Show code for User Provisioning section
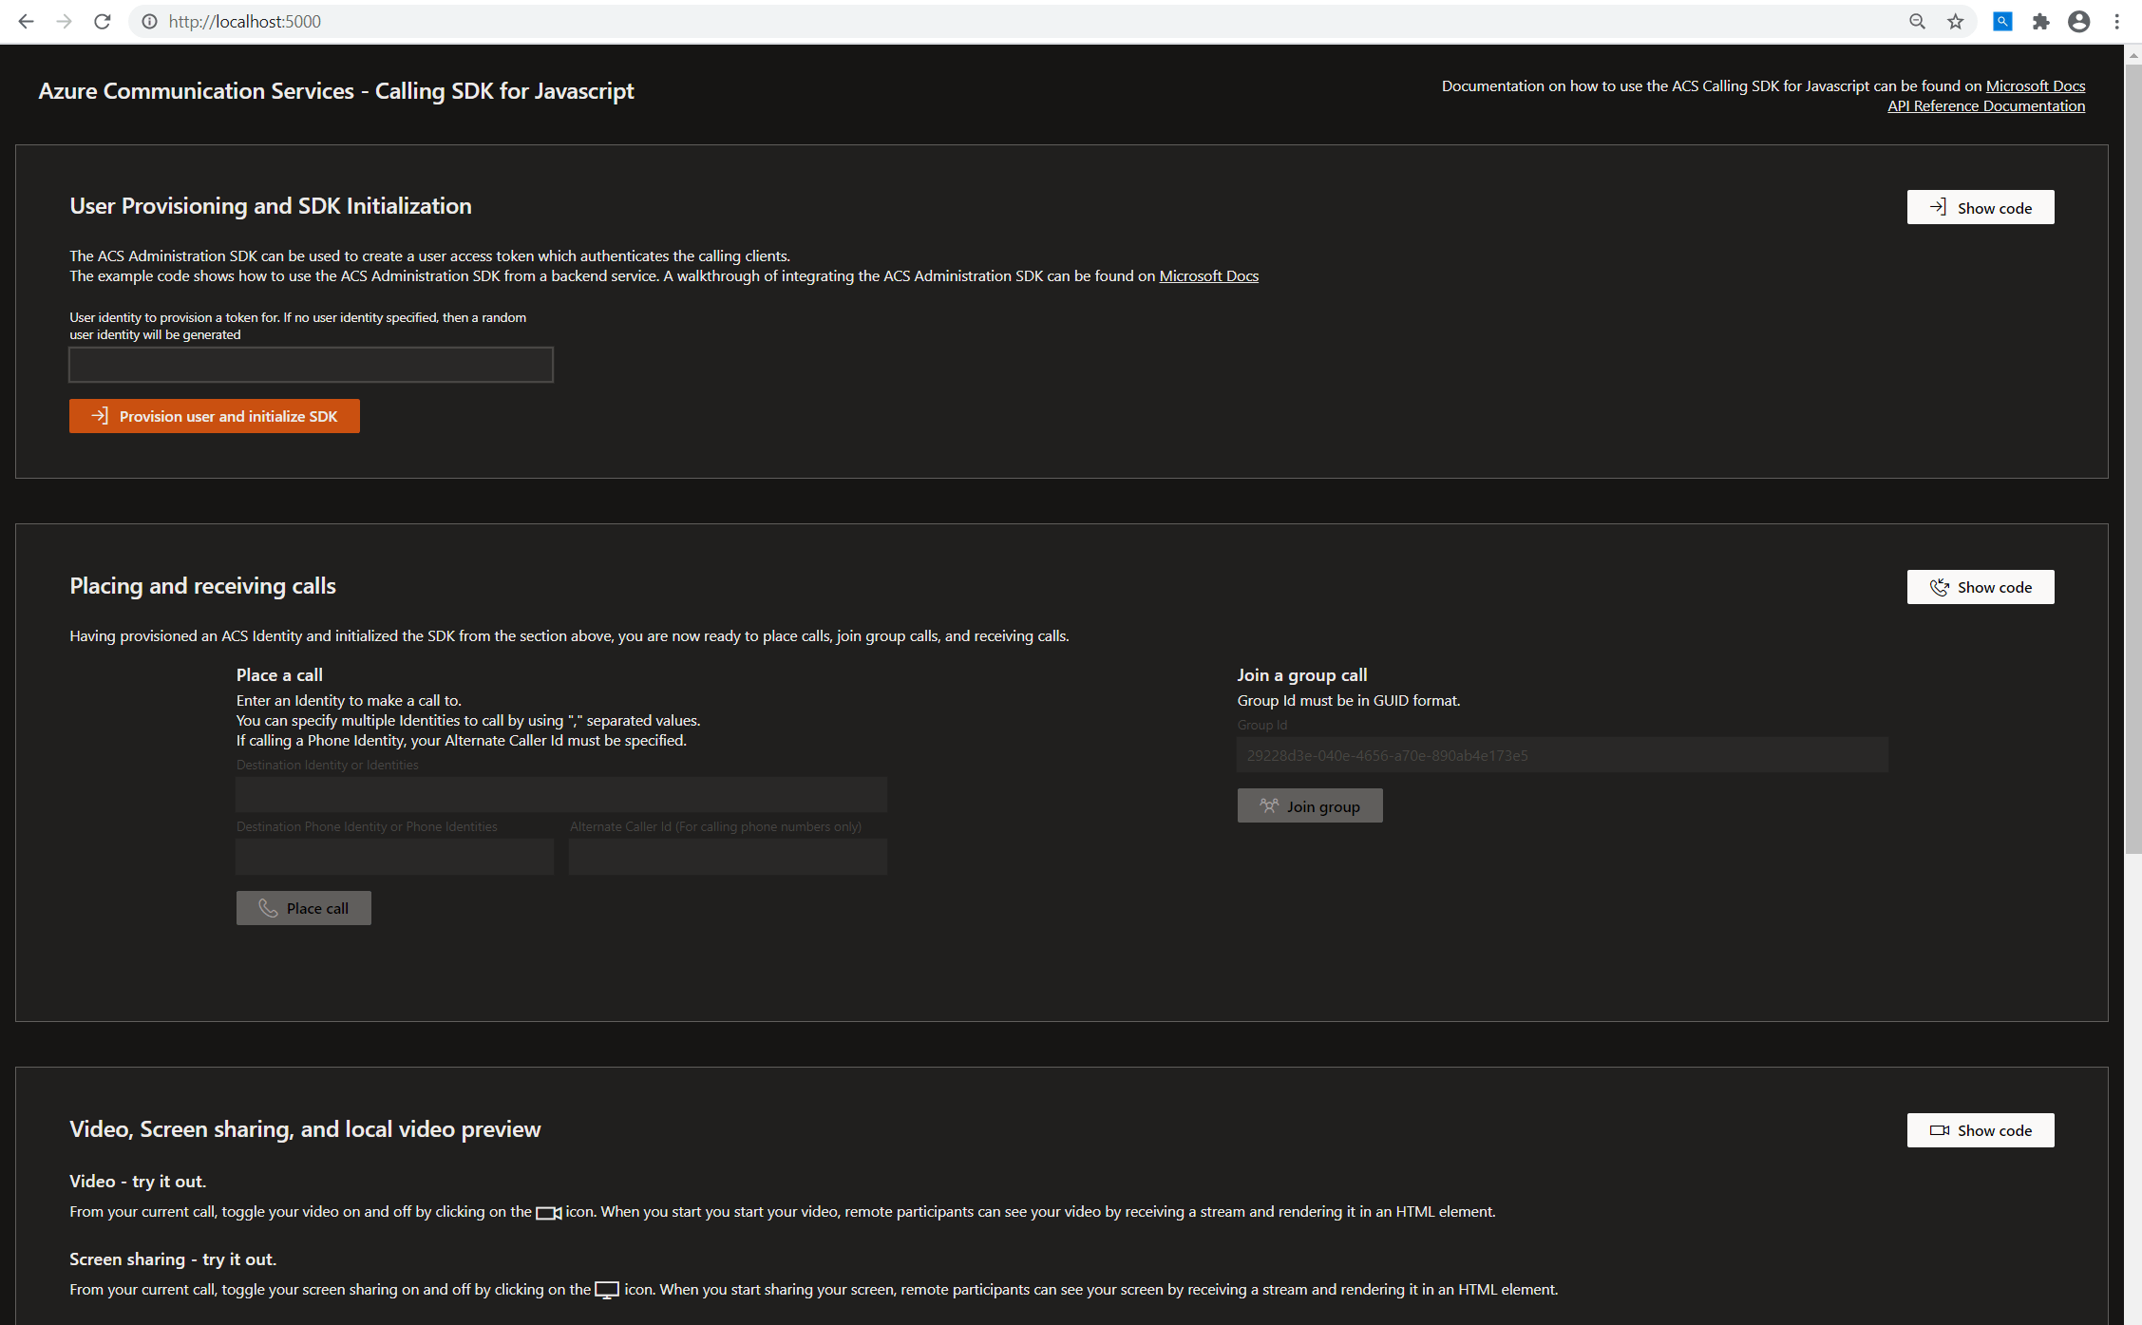This screenshot has width=2142, height=1325. point(1980,207)
